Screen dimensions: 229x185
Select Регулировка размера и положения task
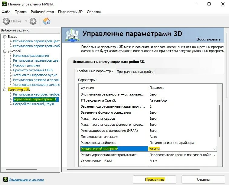point(36,80)
